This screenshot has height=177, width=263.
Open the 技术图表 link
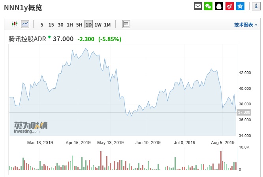pyautogui.click(x=246, y=25)
